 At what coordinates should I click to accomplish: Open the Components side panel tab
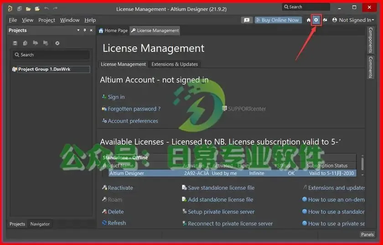[371, 40]
